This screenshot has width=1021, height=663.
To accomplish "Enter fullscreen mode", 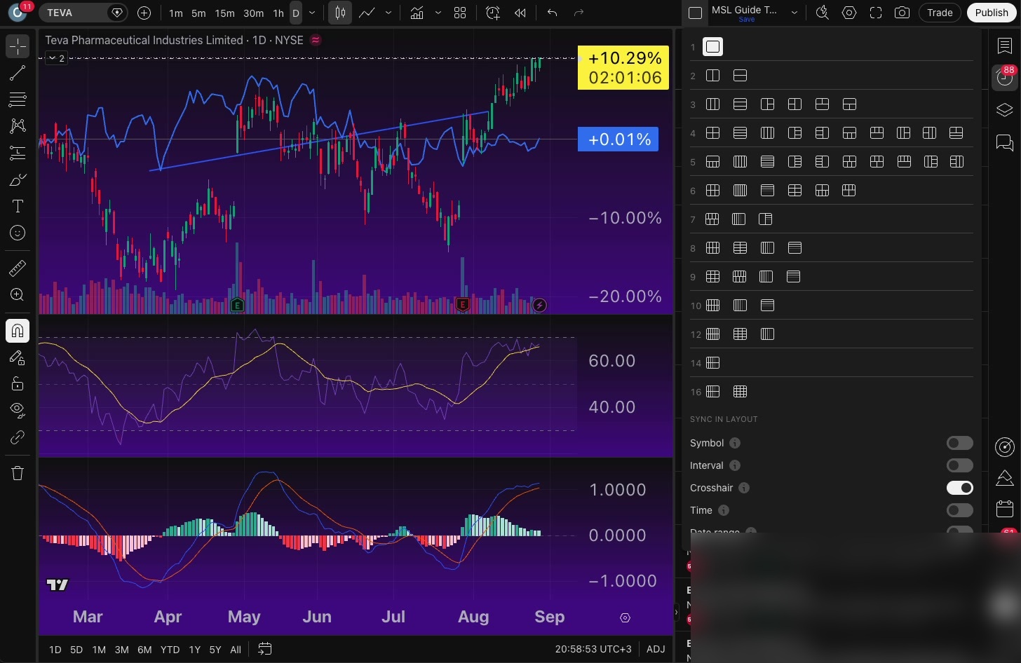I will 876,13.
